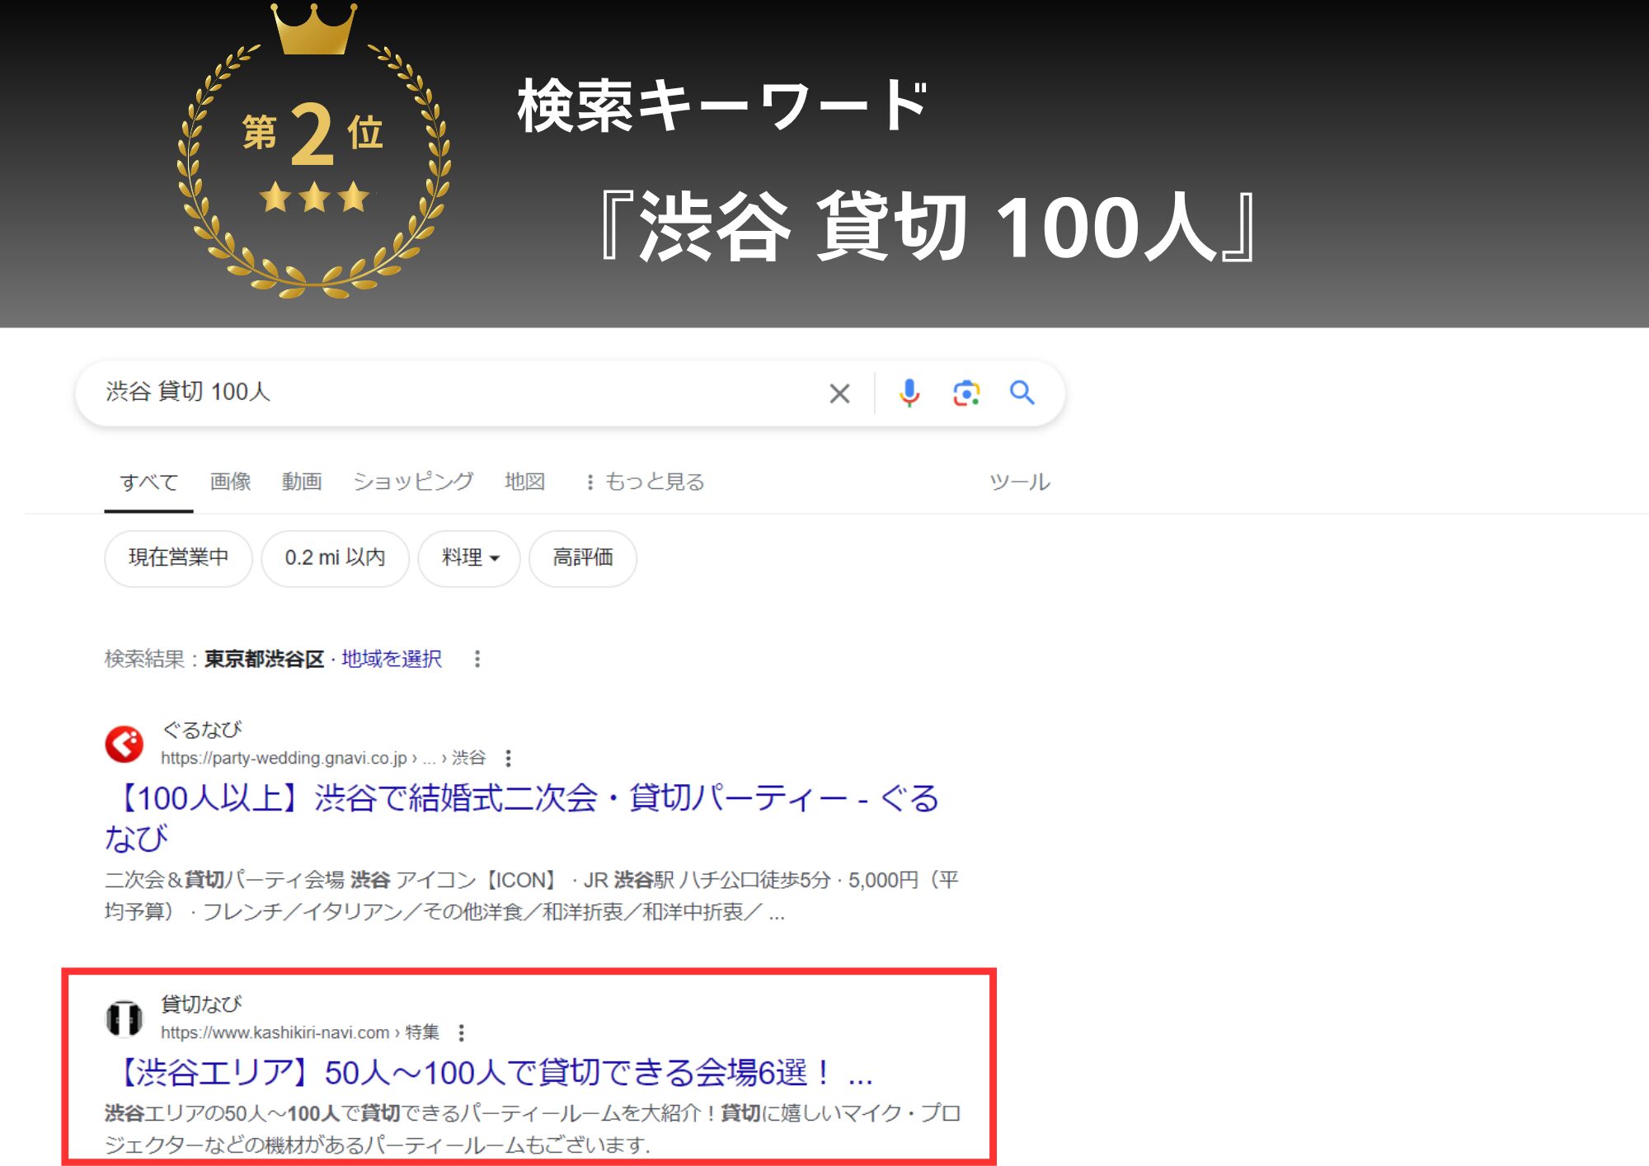The width and height of the screenshot is (1649, 1166).
Task: Open three-dot menu for 貸切なび result
Action: point(461,1032)
